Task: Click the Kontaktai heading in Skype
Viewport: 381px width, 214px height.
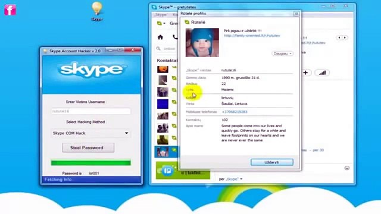Action: (167, 60)
